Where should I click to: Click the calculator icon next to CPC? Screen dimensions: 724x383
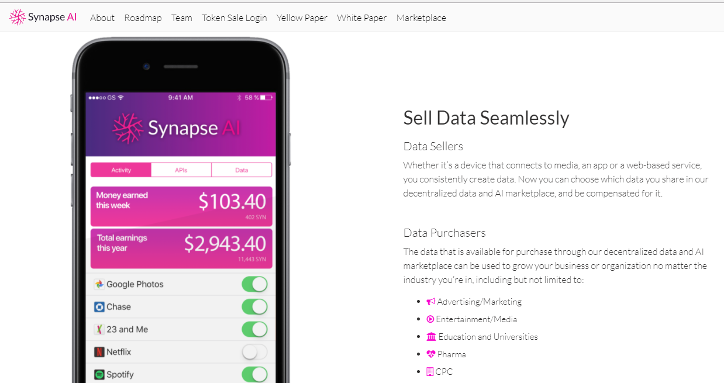(x=431, y=371)
